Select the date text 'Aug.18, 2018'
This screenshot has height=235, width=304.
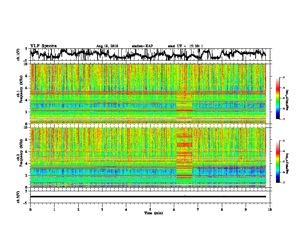pyautogui.click(x=107, y=46)
